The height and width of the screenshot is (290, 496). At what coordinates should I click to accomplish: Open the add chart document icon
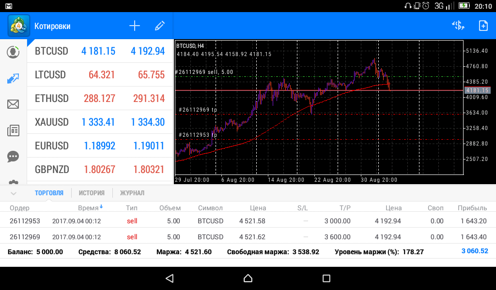coord(483,26)
